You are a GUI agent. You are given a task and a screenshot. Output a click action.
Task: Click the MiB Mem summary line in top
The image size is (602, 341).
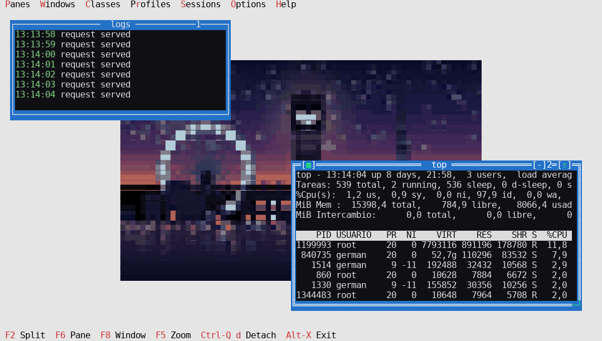pyautogui.click(x=434, y=205)
